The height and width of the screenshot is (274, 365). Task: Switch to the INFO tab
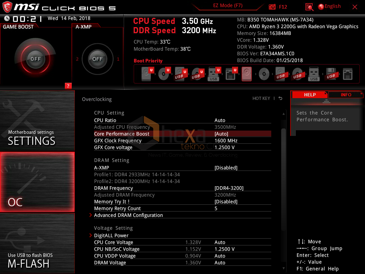coord(346,95)
